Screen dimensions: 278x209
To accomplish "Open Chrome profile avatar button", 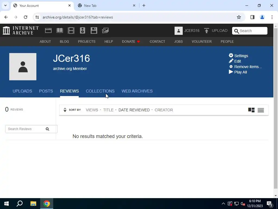I will point(262,17).
